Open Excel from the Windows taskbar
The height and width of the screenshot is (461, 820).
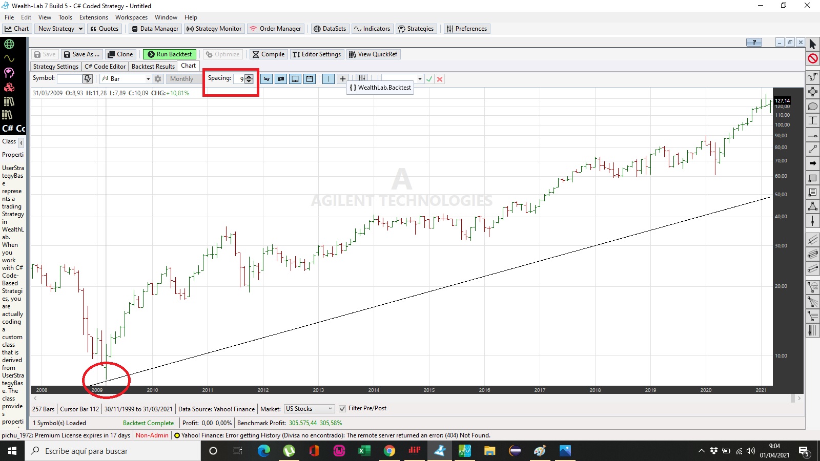364,451
